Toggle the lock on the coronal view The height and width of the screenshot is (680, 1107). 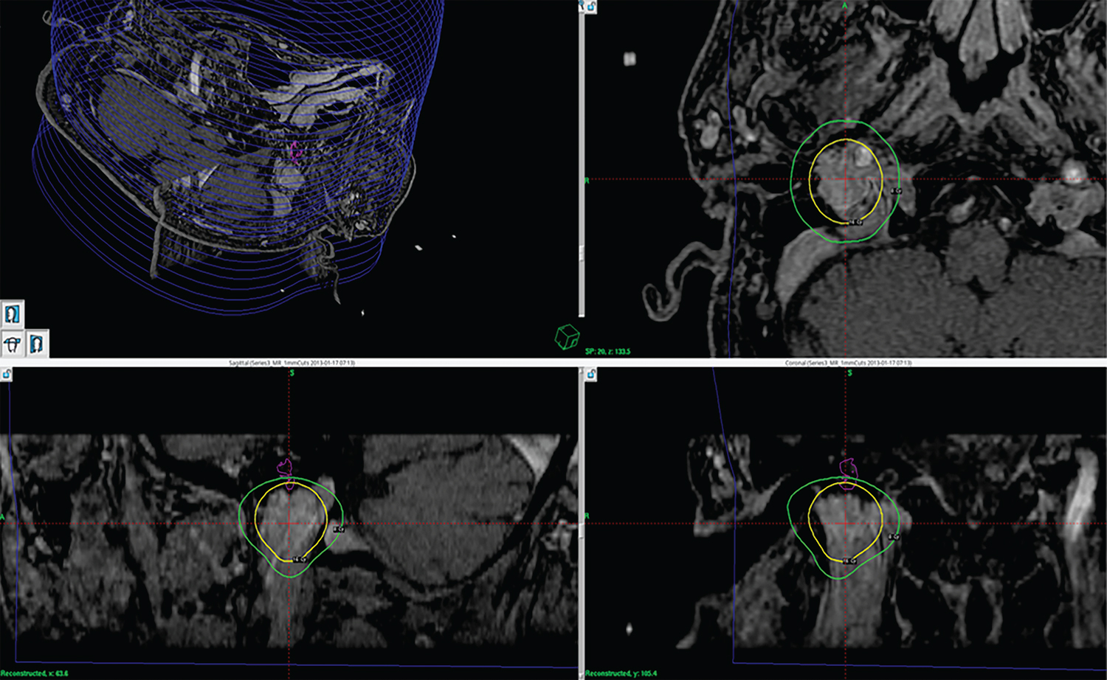click(x=591, y=375)
